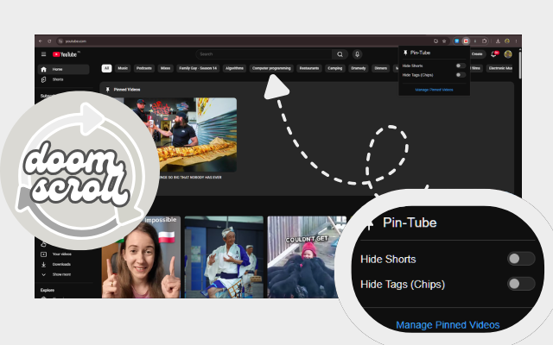Reload the page with the refresh icon
Screen dimensions: 553x345
(49, 41)
